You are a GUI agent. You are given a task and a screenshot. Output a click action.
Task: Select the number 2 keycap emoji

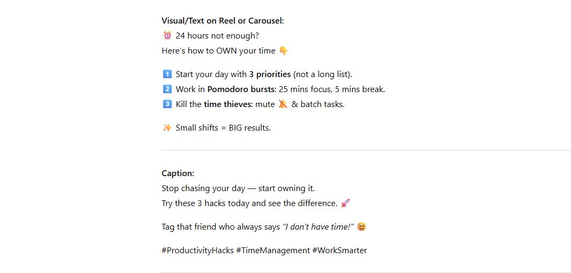click(167, 89)
